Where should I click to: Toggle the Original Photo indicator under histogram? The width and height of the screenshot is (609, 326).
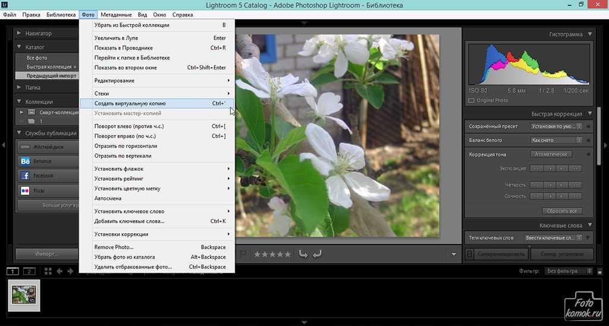472,101
